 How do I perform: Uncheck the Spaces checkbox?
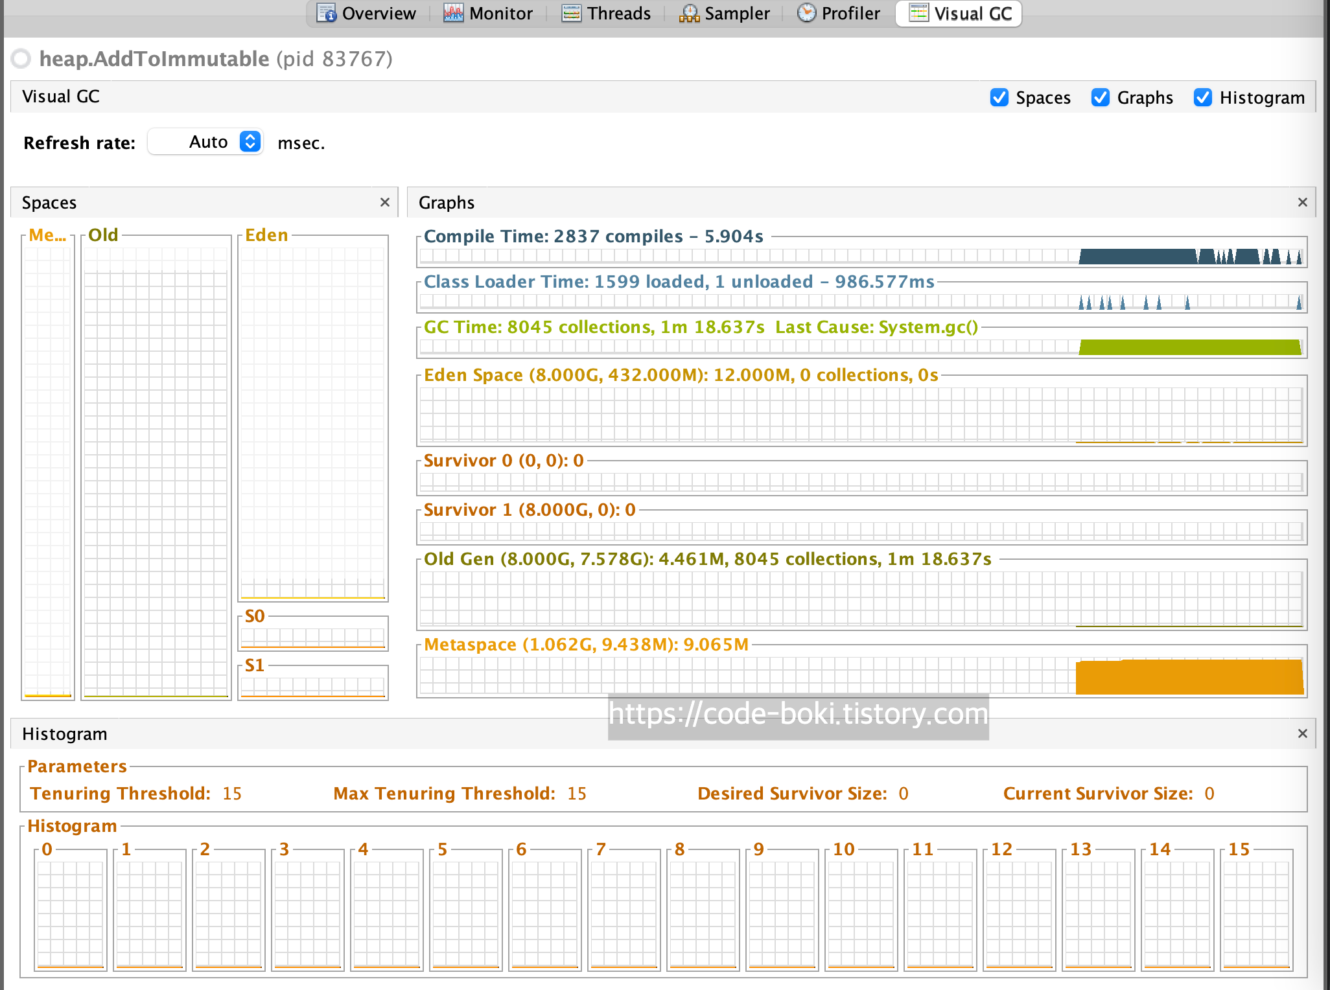[x=999, y=97]
